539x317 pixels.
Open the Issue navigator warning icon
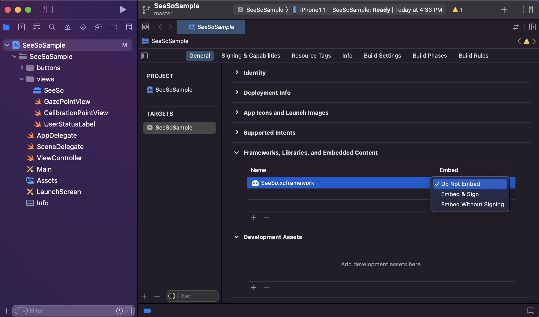tap(68, 27)
